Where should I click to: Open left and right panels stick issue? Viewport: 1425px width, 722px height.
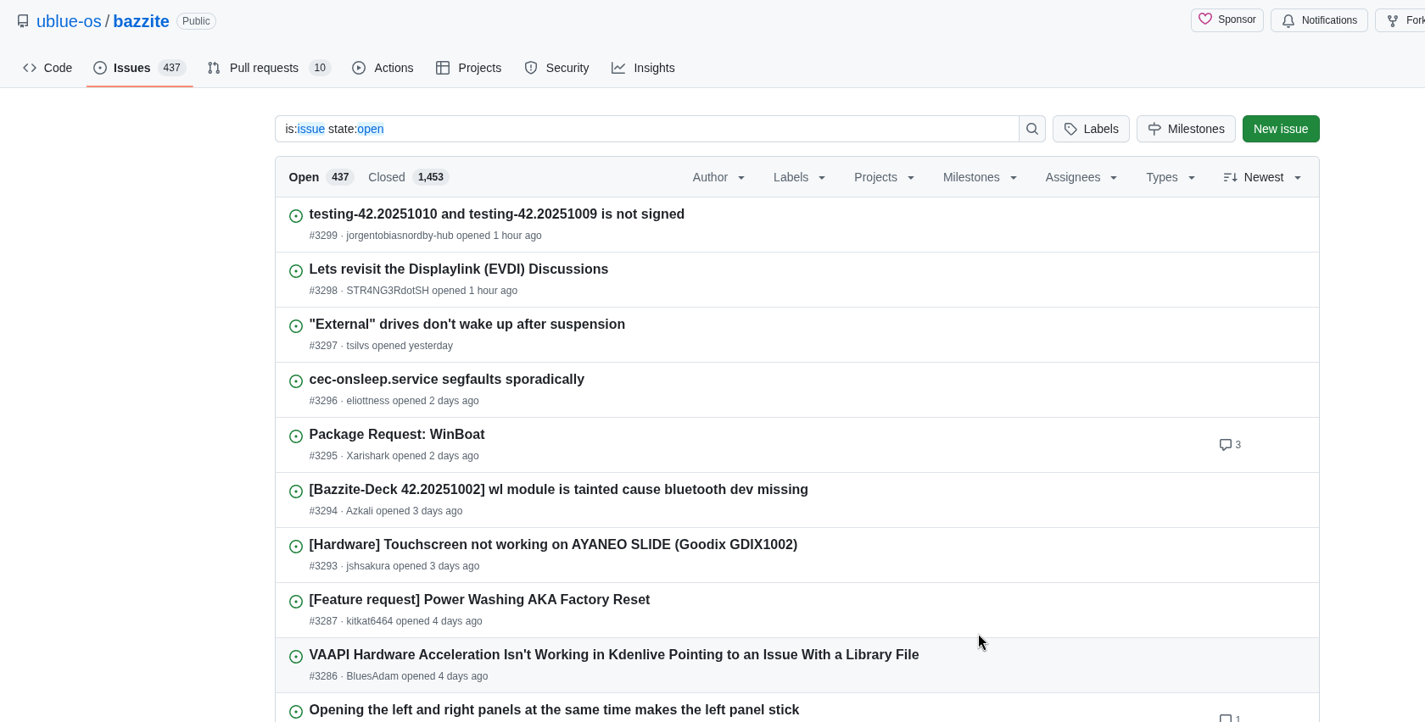(554, 709)
